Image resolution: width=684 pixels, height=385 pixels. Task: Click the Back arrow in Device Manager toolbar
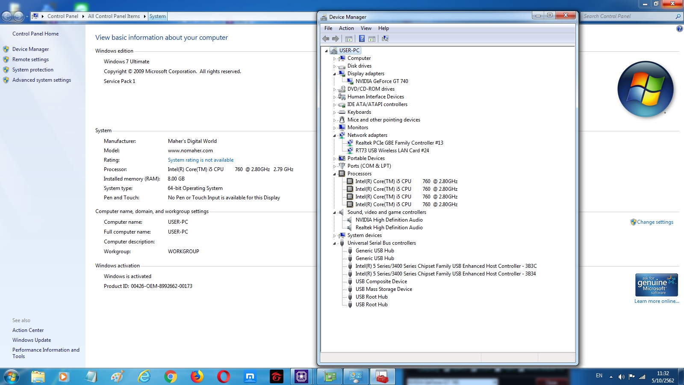coord(326,38)
